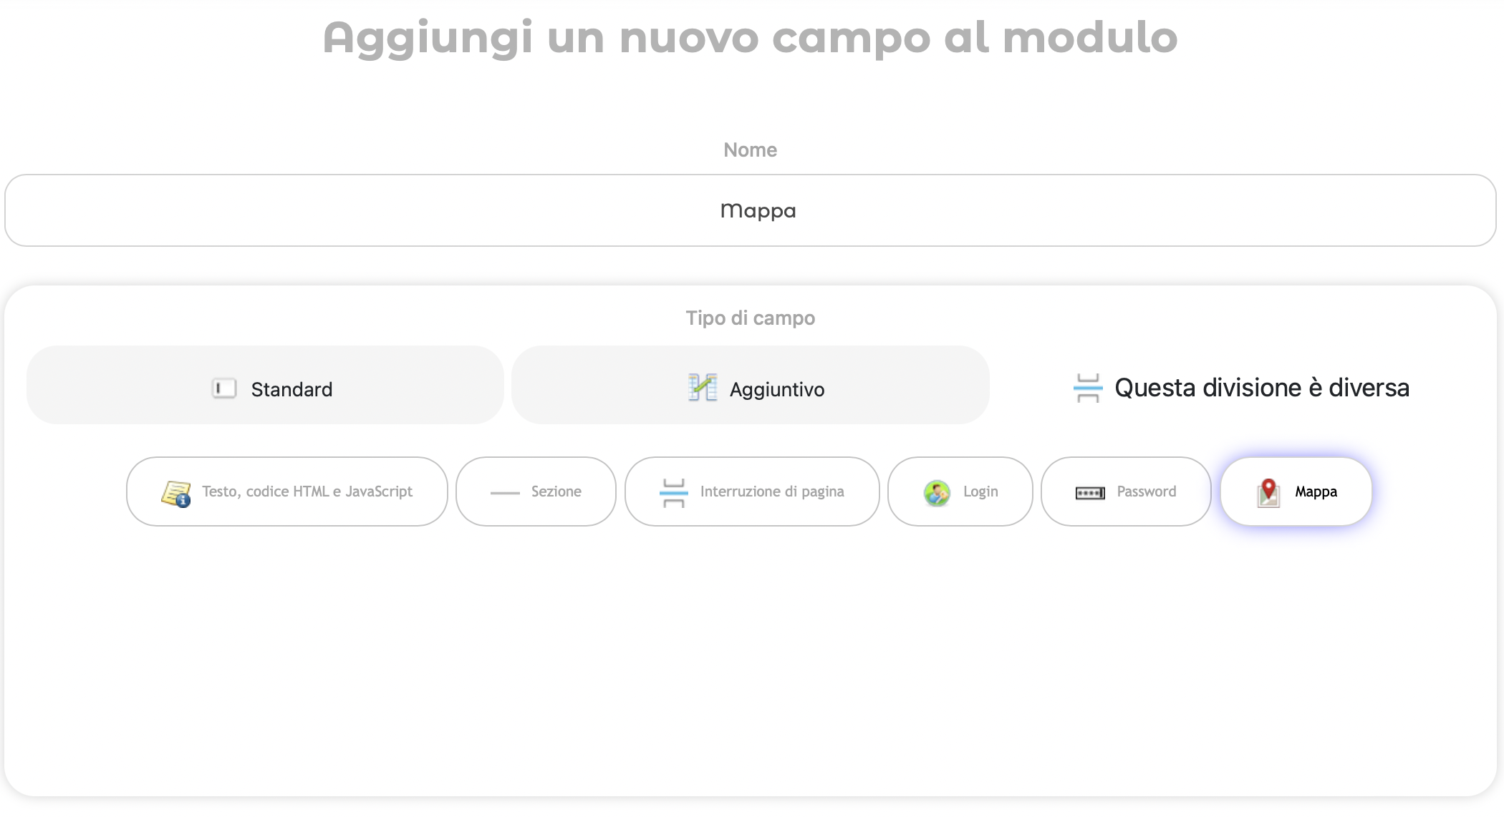Pick the Interruzione di pagina option

[x=772, y=491]
